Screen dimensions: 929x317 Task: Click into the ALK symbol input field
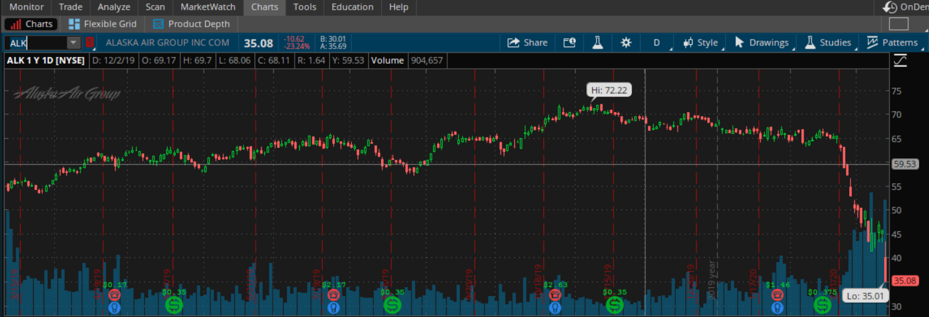click(36, 43)
